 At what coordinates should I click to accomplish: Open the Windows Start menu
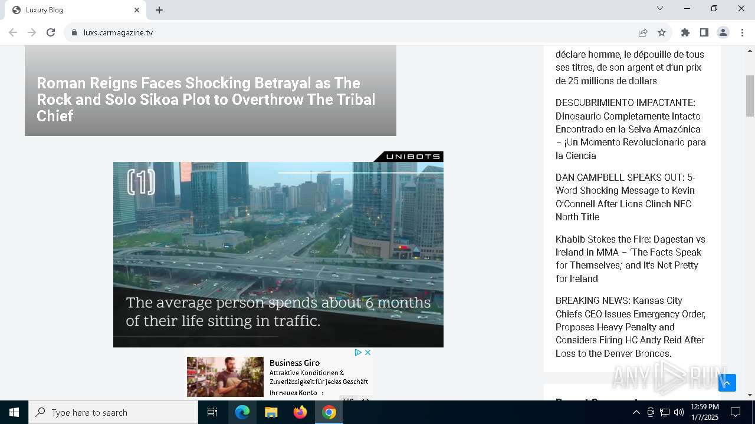[x=14, y=412]
